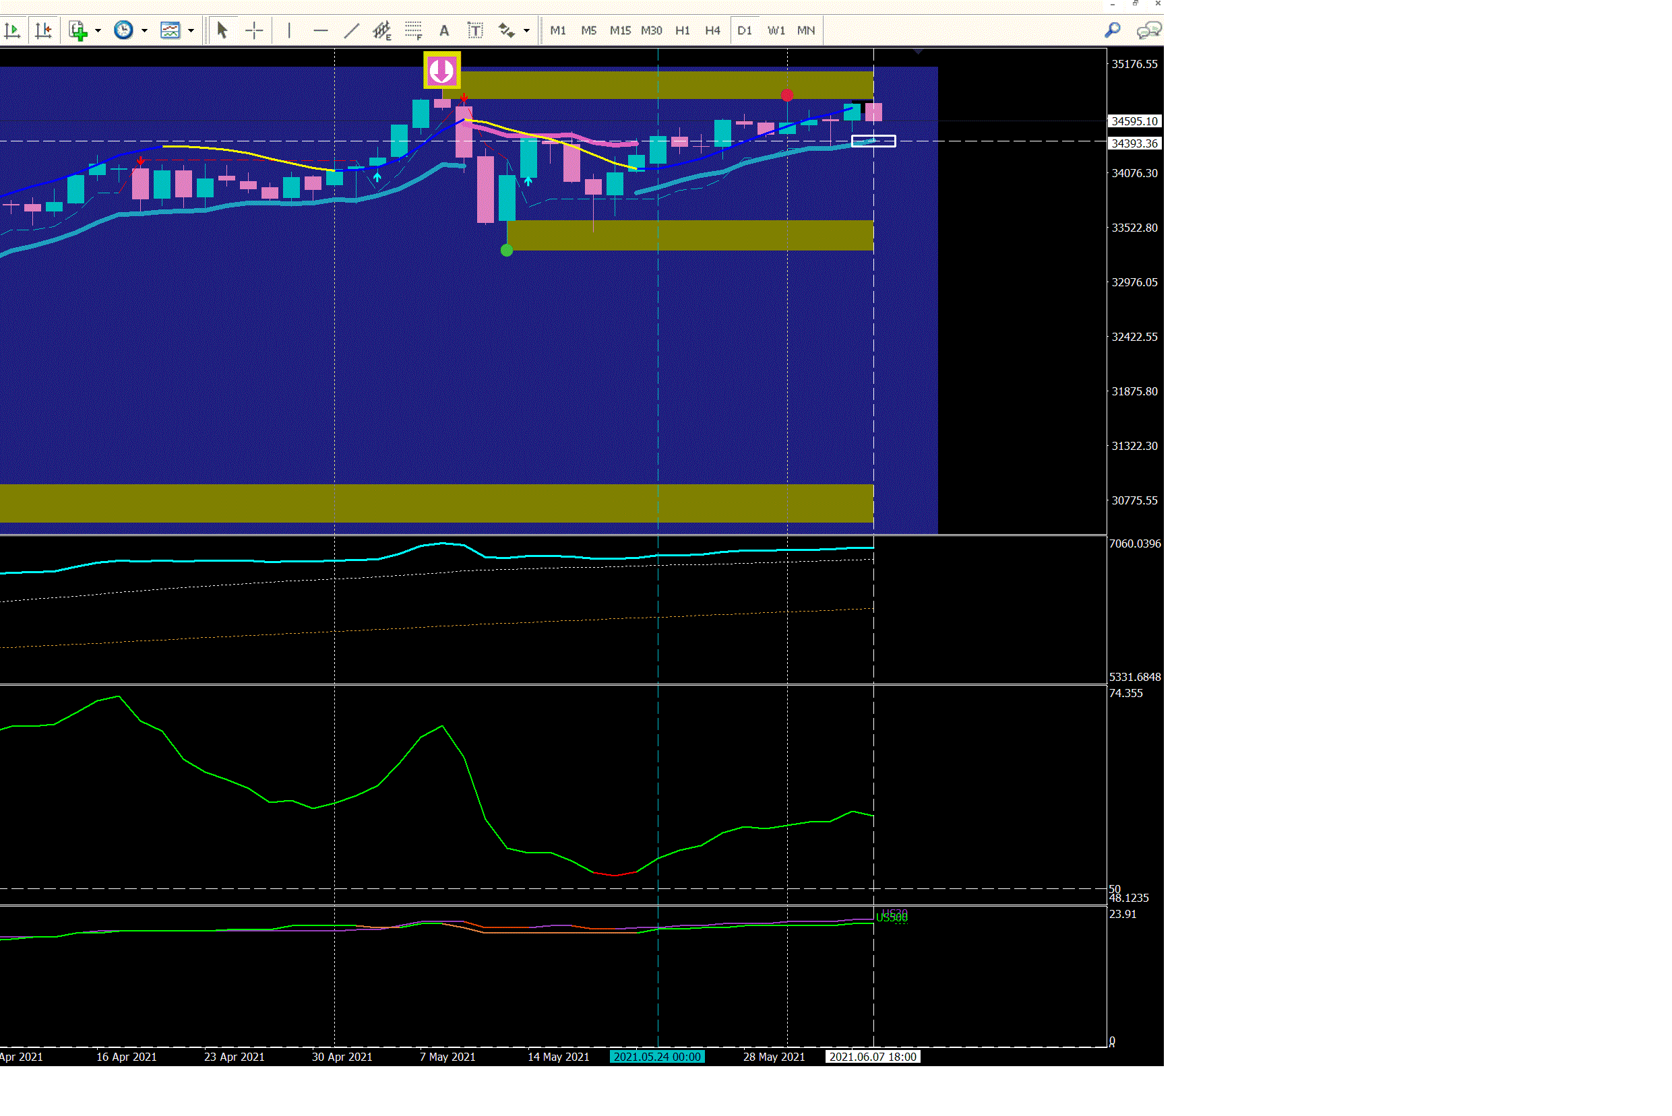Expand the arrows objects dropdown
The height and width of the screenshot is (1116, 1672).
pyautogui.click(x=527, y=30)
